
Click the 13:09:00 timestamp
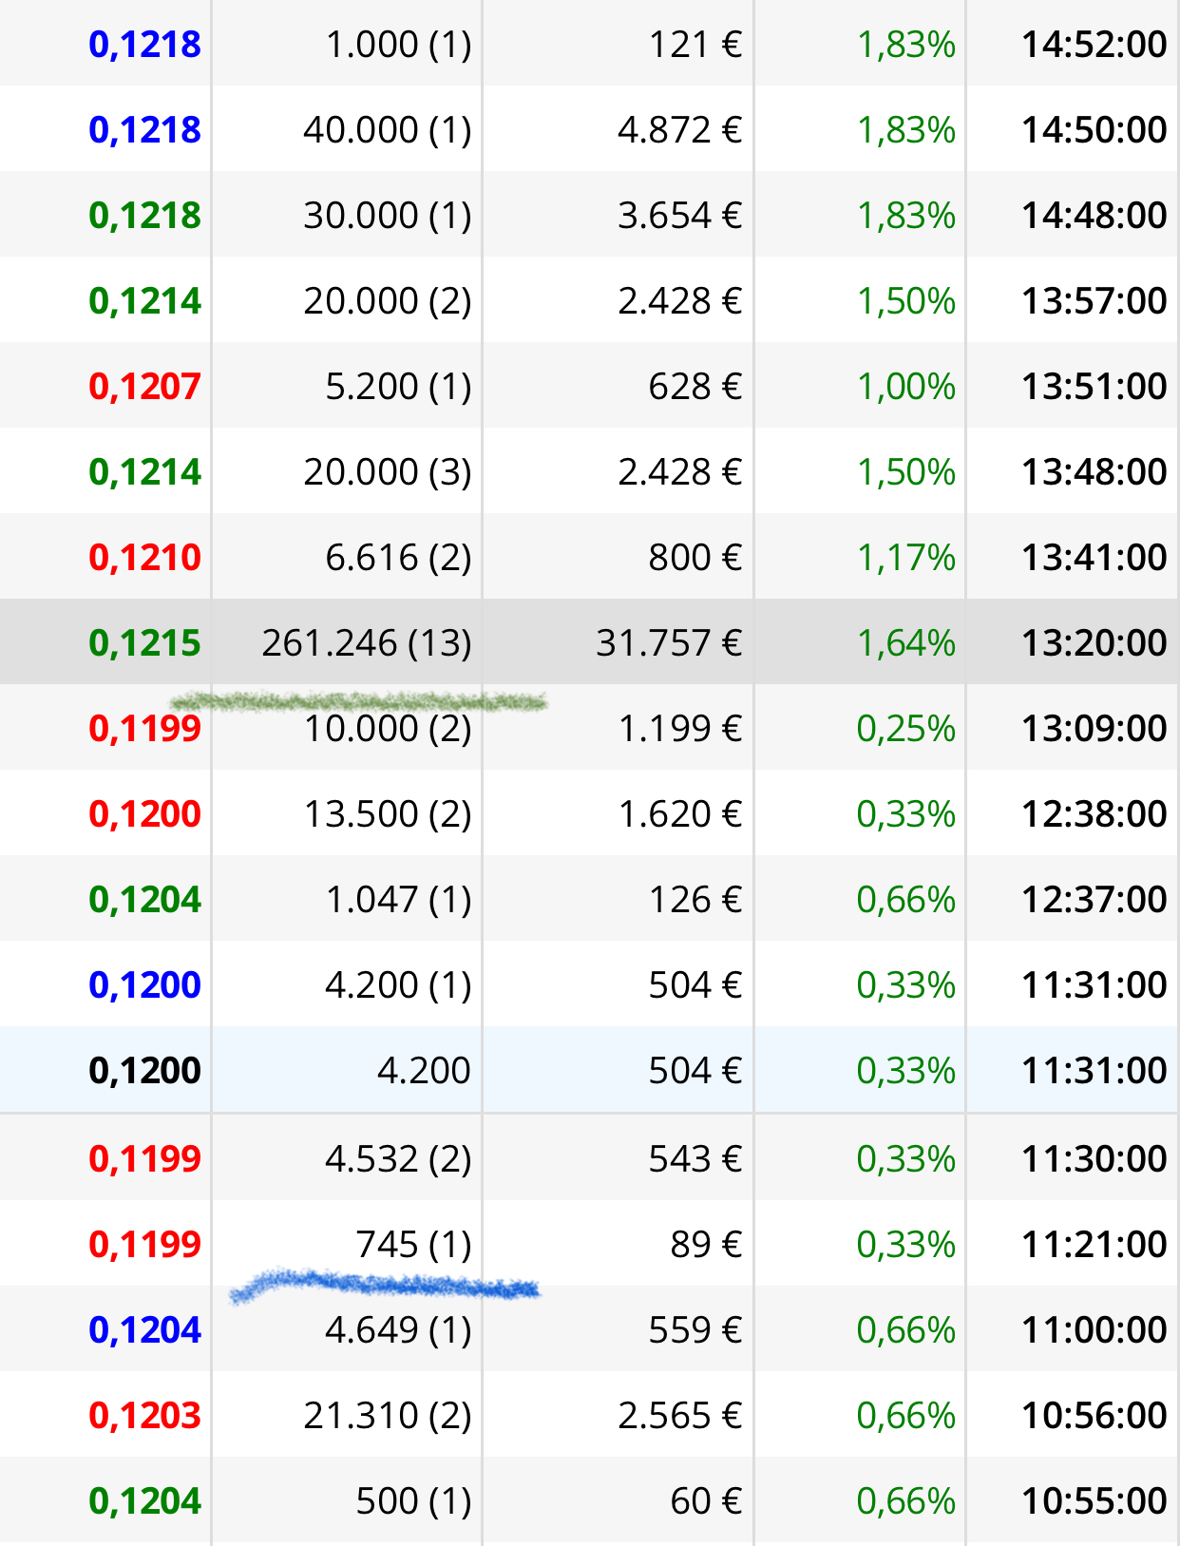point(1094,728)
